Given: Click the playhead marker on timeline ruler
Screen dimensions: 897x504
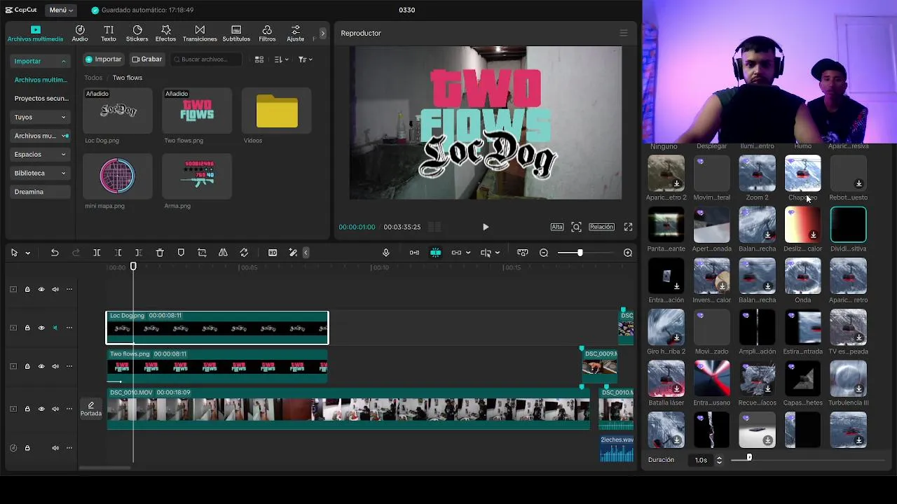Looking at the screenshot, I should [133, 267].
